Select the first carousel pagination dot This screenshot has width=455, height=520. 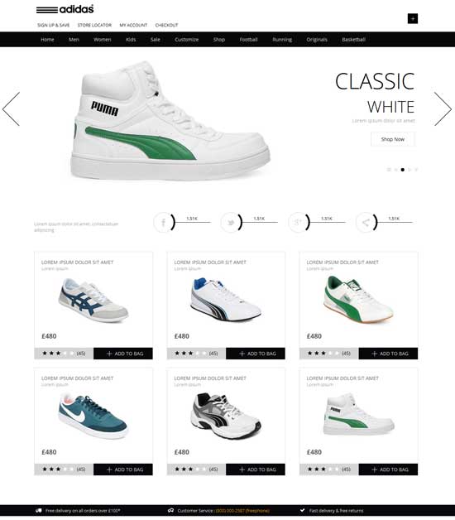389,170
